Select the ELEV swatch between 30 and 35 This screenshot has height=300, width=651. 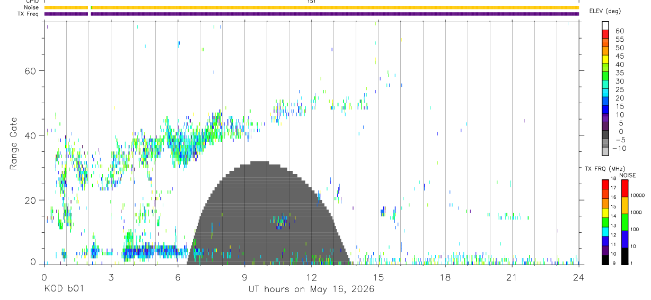click(605, 76)
